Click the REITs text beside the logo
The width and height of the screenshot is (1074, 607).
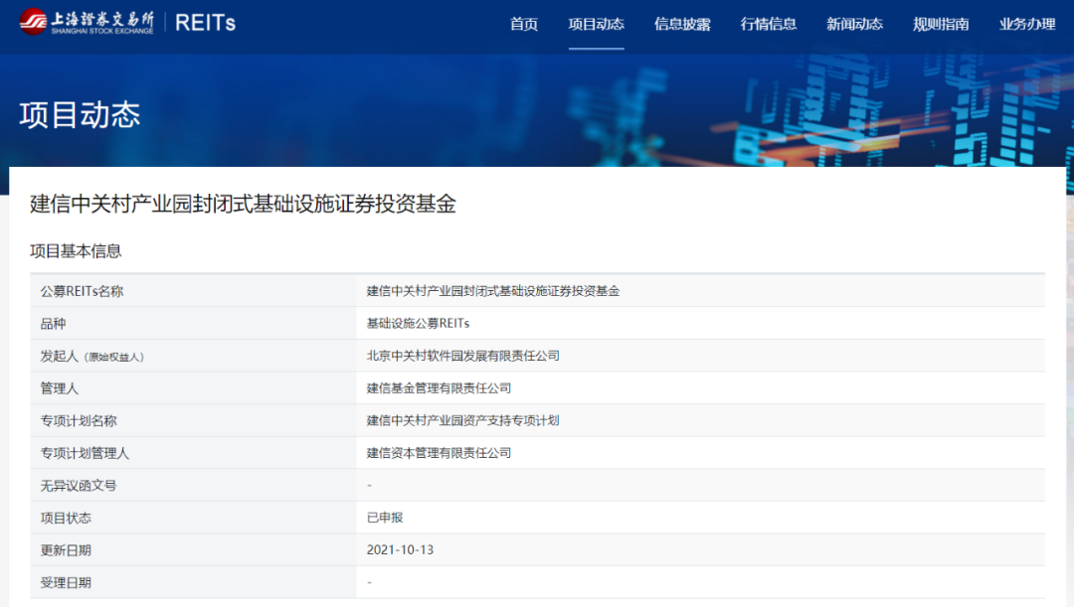click(205, 23)
